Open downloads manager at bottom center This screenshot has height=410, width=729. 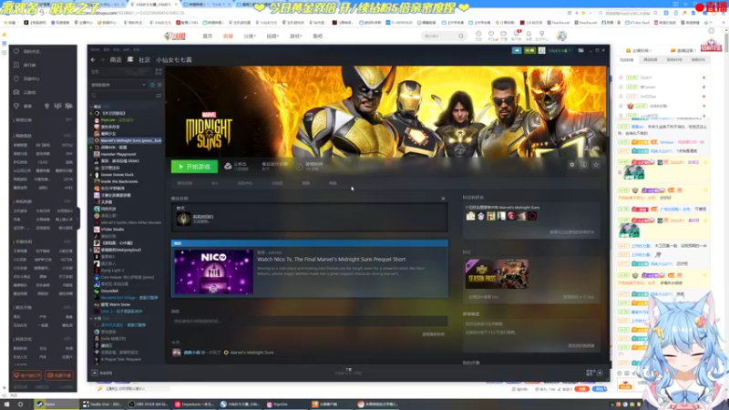348,371
